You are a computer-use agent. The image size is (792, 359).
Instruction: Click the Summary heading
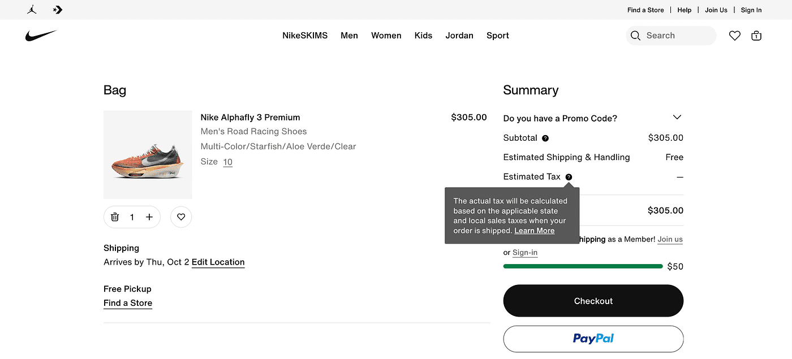(x=531, y=90)
